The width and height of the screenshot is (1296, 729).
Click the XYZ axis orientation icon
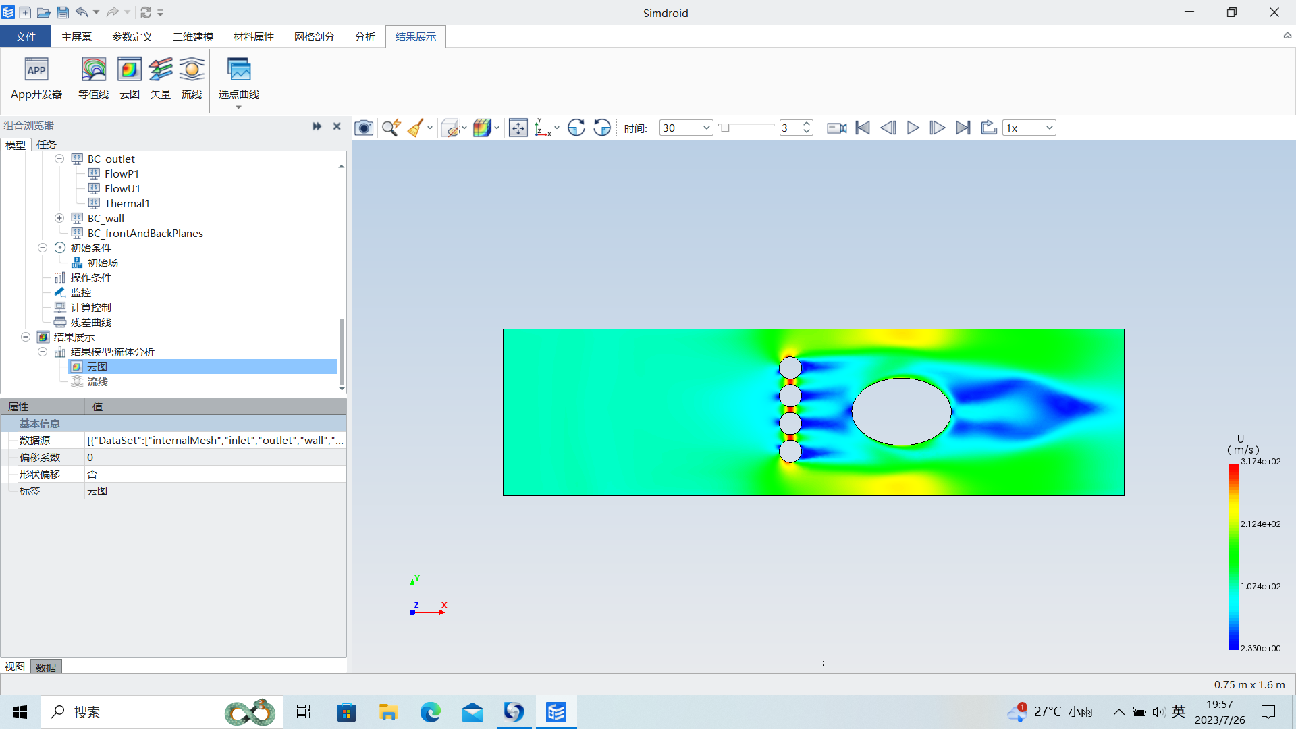[x=543, y=128]
